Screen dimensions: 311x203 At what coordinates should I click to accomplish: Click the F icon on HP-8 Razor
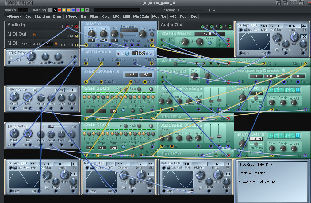coord(35,90)
